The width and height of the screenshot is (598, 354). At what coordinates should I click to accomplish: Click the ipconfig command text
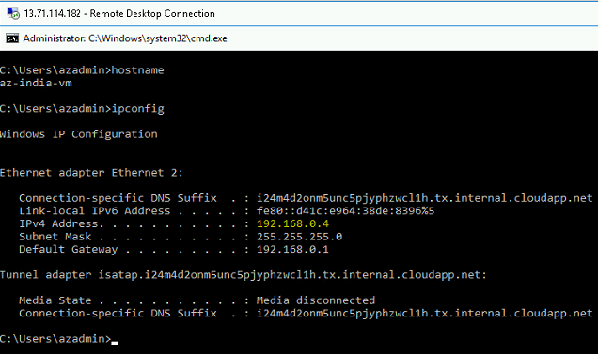137,109
